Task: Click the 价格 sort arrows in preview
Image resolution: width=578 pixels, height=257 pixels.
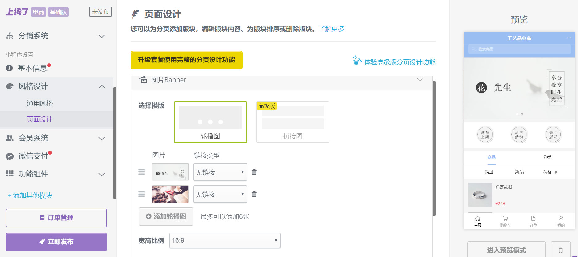Action: (556, 172)
